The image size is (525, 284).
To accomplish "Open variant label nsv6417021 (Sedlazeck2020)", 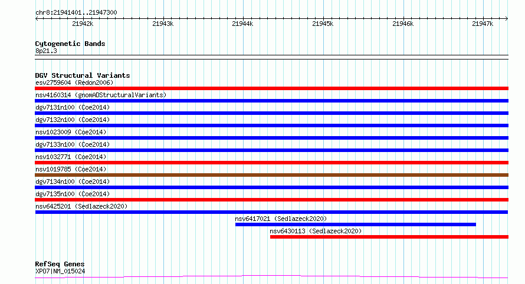I will coord(281,219).
